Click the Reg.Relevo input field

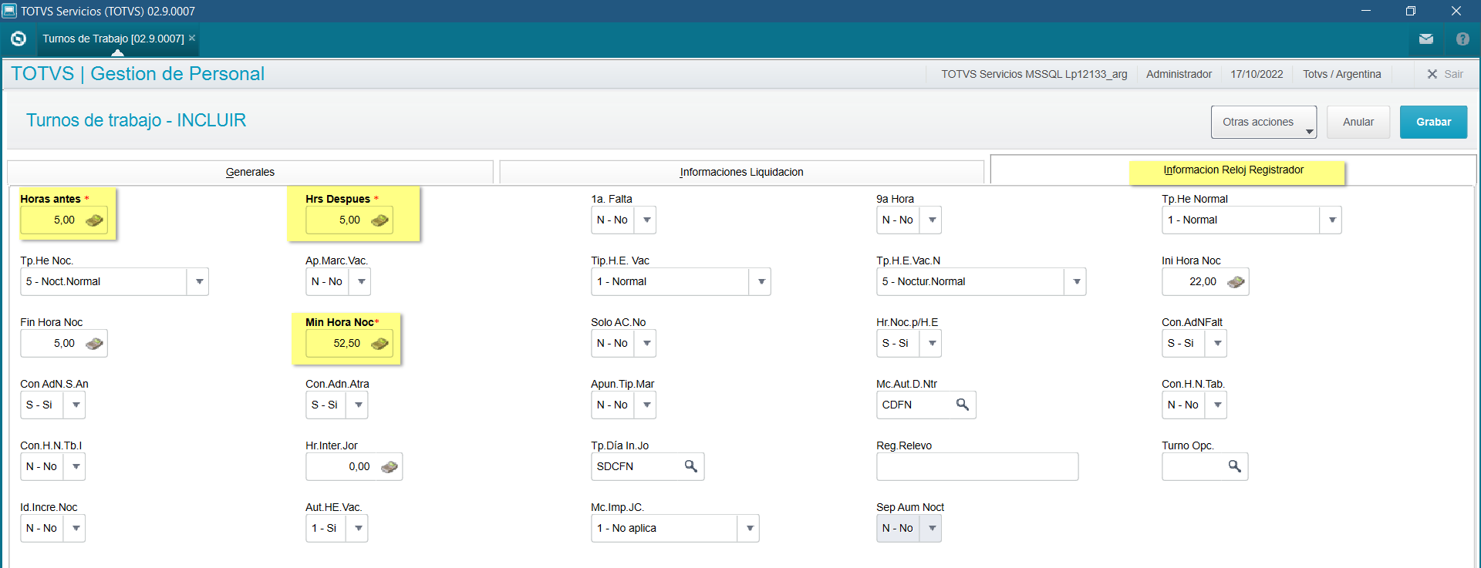click(x=977, y=466)
